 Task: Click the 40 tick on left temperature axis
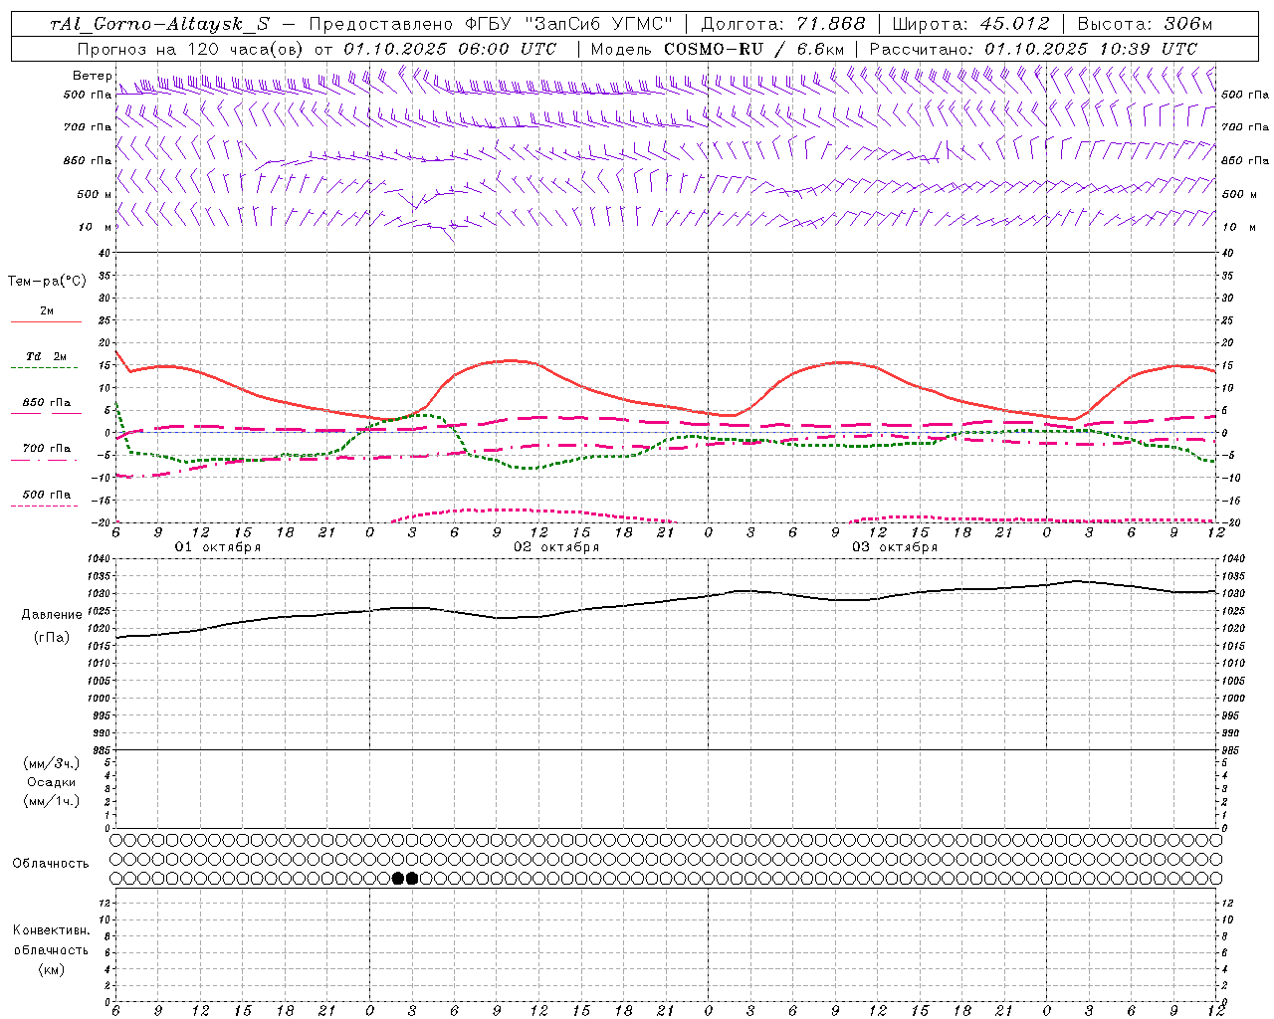105,254
